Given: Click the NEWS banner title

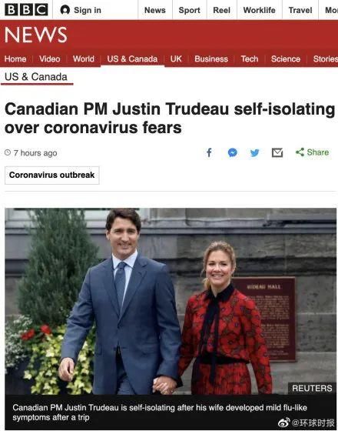Looking at the screenshot, I should [35, 35].
